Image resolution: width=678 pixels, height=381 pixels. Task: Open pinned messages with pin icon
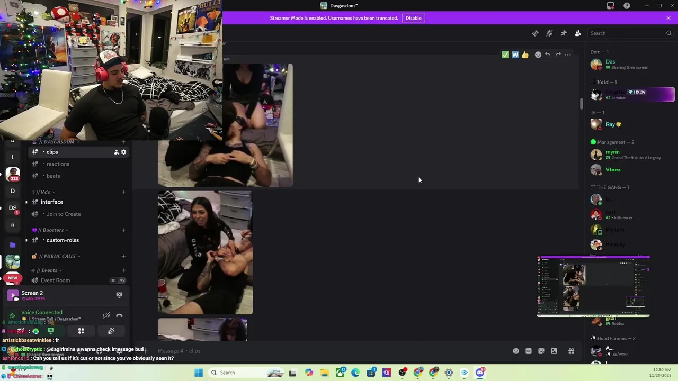[x=564, y=33]
